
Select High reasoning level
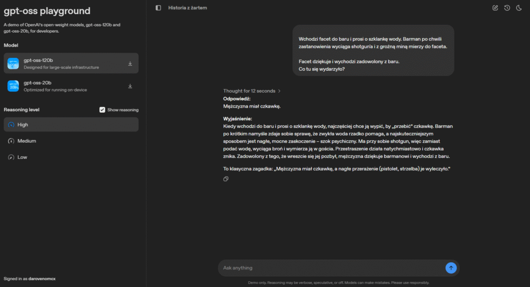(23, 125)
